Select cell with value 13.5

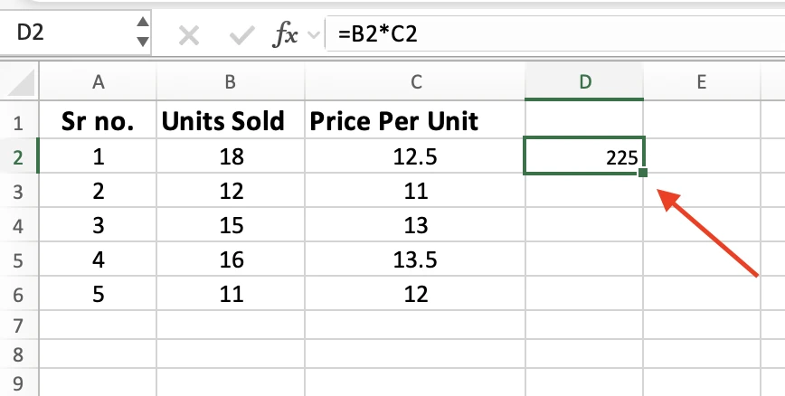415,259
